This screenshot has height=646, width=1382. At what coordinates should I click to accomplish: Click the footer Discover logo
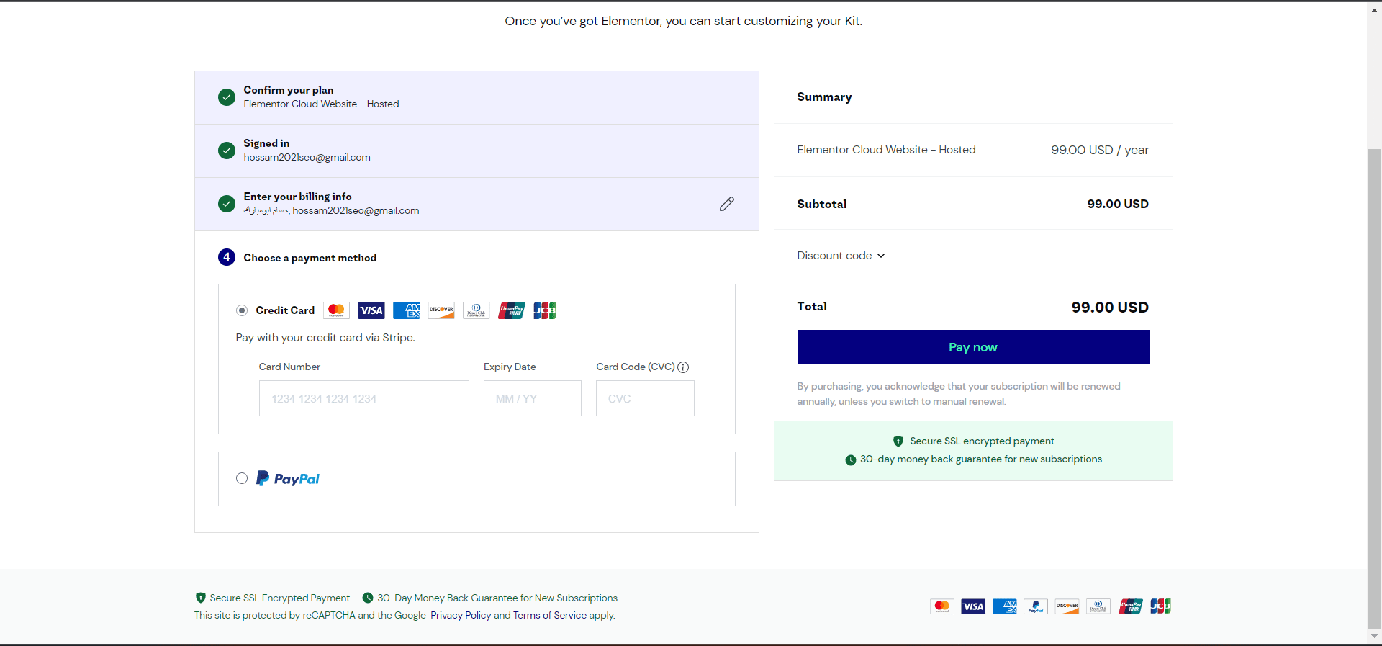1067,606
